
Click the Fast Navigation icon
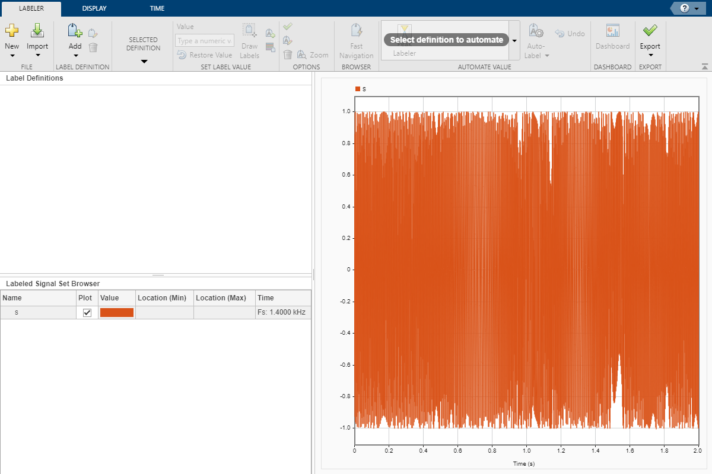[356, 31]
